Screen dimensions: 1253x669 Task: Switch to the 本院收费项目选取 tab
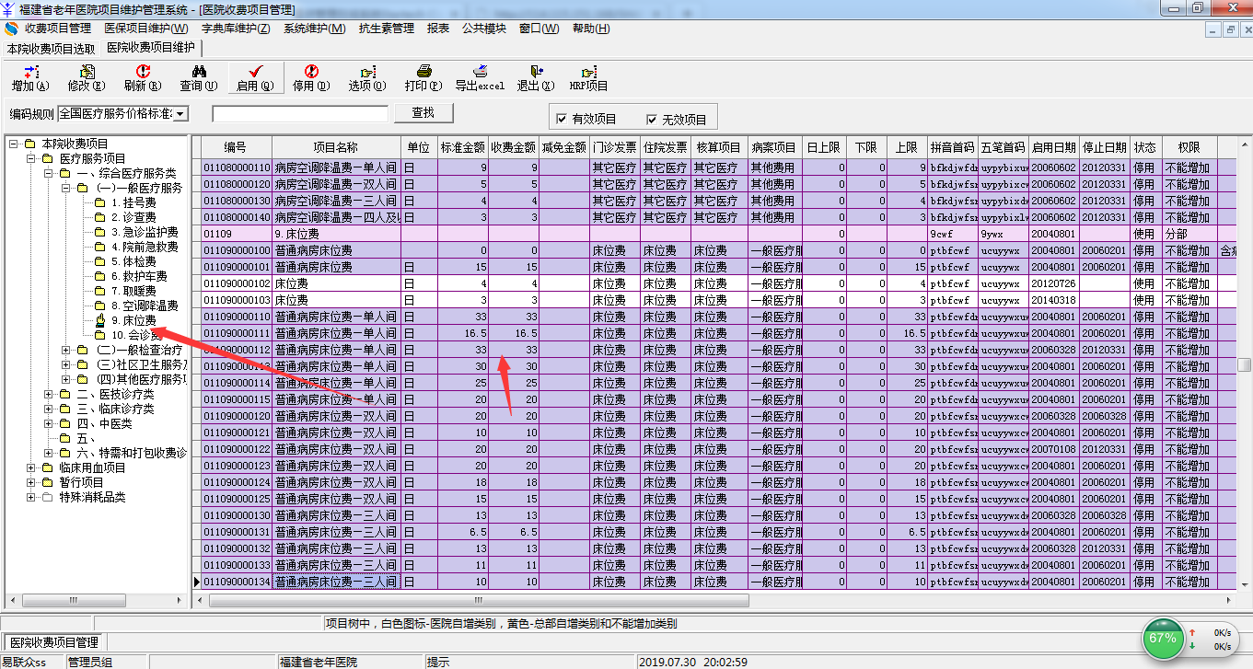tap(51, 49)
